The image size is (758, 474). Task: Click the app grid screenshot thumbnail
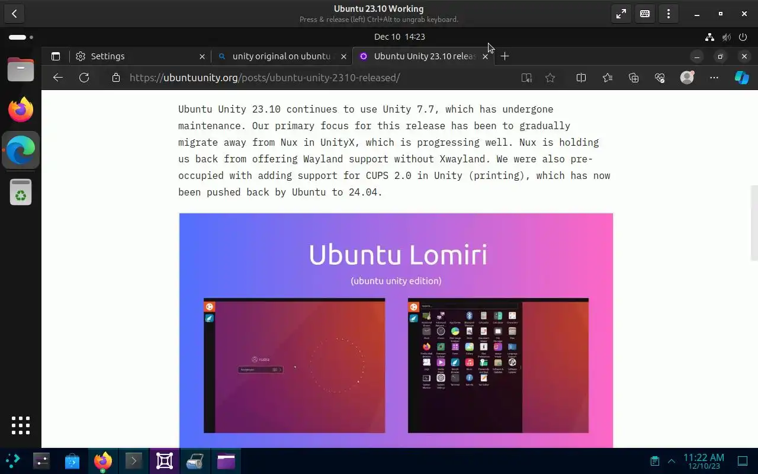pos(498,366)
